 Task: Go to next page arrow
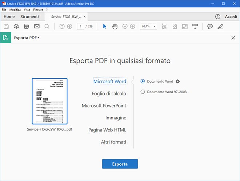69,27
